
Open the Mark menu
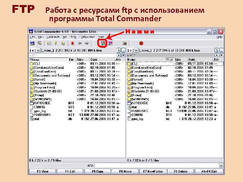coord(41,37)
